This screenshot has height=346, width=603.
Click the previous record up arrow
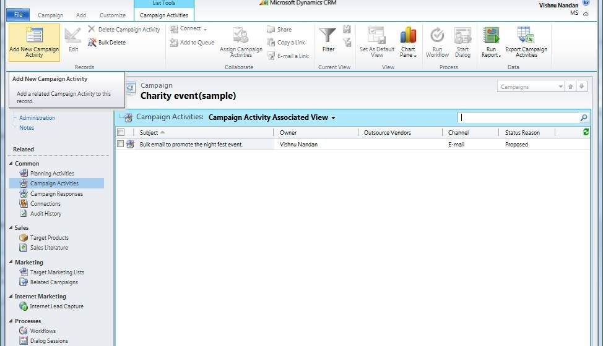(x=570, y=86)
